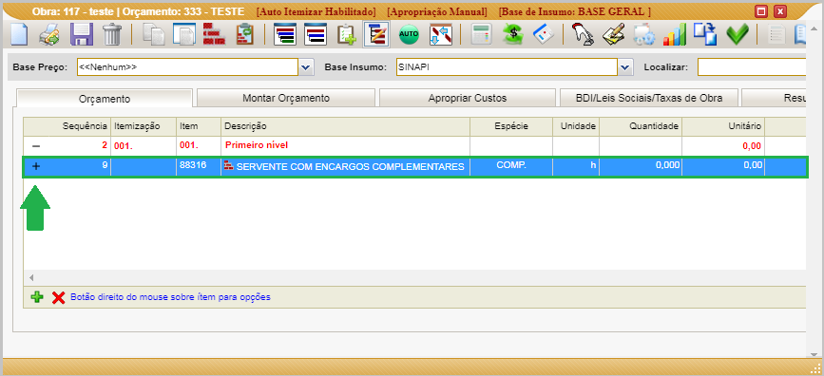Click the window with gears icon
This screenshot has width=824, height=376.
pyautogui.click(x=643, y=36)
